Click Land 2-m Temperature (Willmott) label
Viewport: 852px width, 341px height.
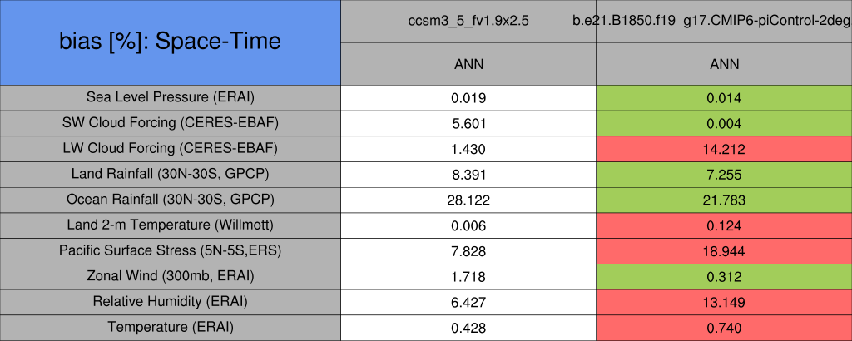tap(171, 225)
